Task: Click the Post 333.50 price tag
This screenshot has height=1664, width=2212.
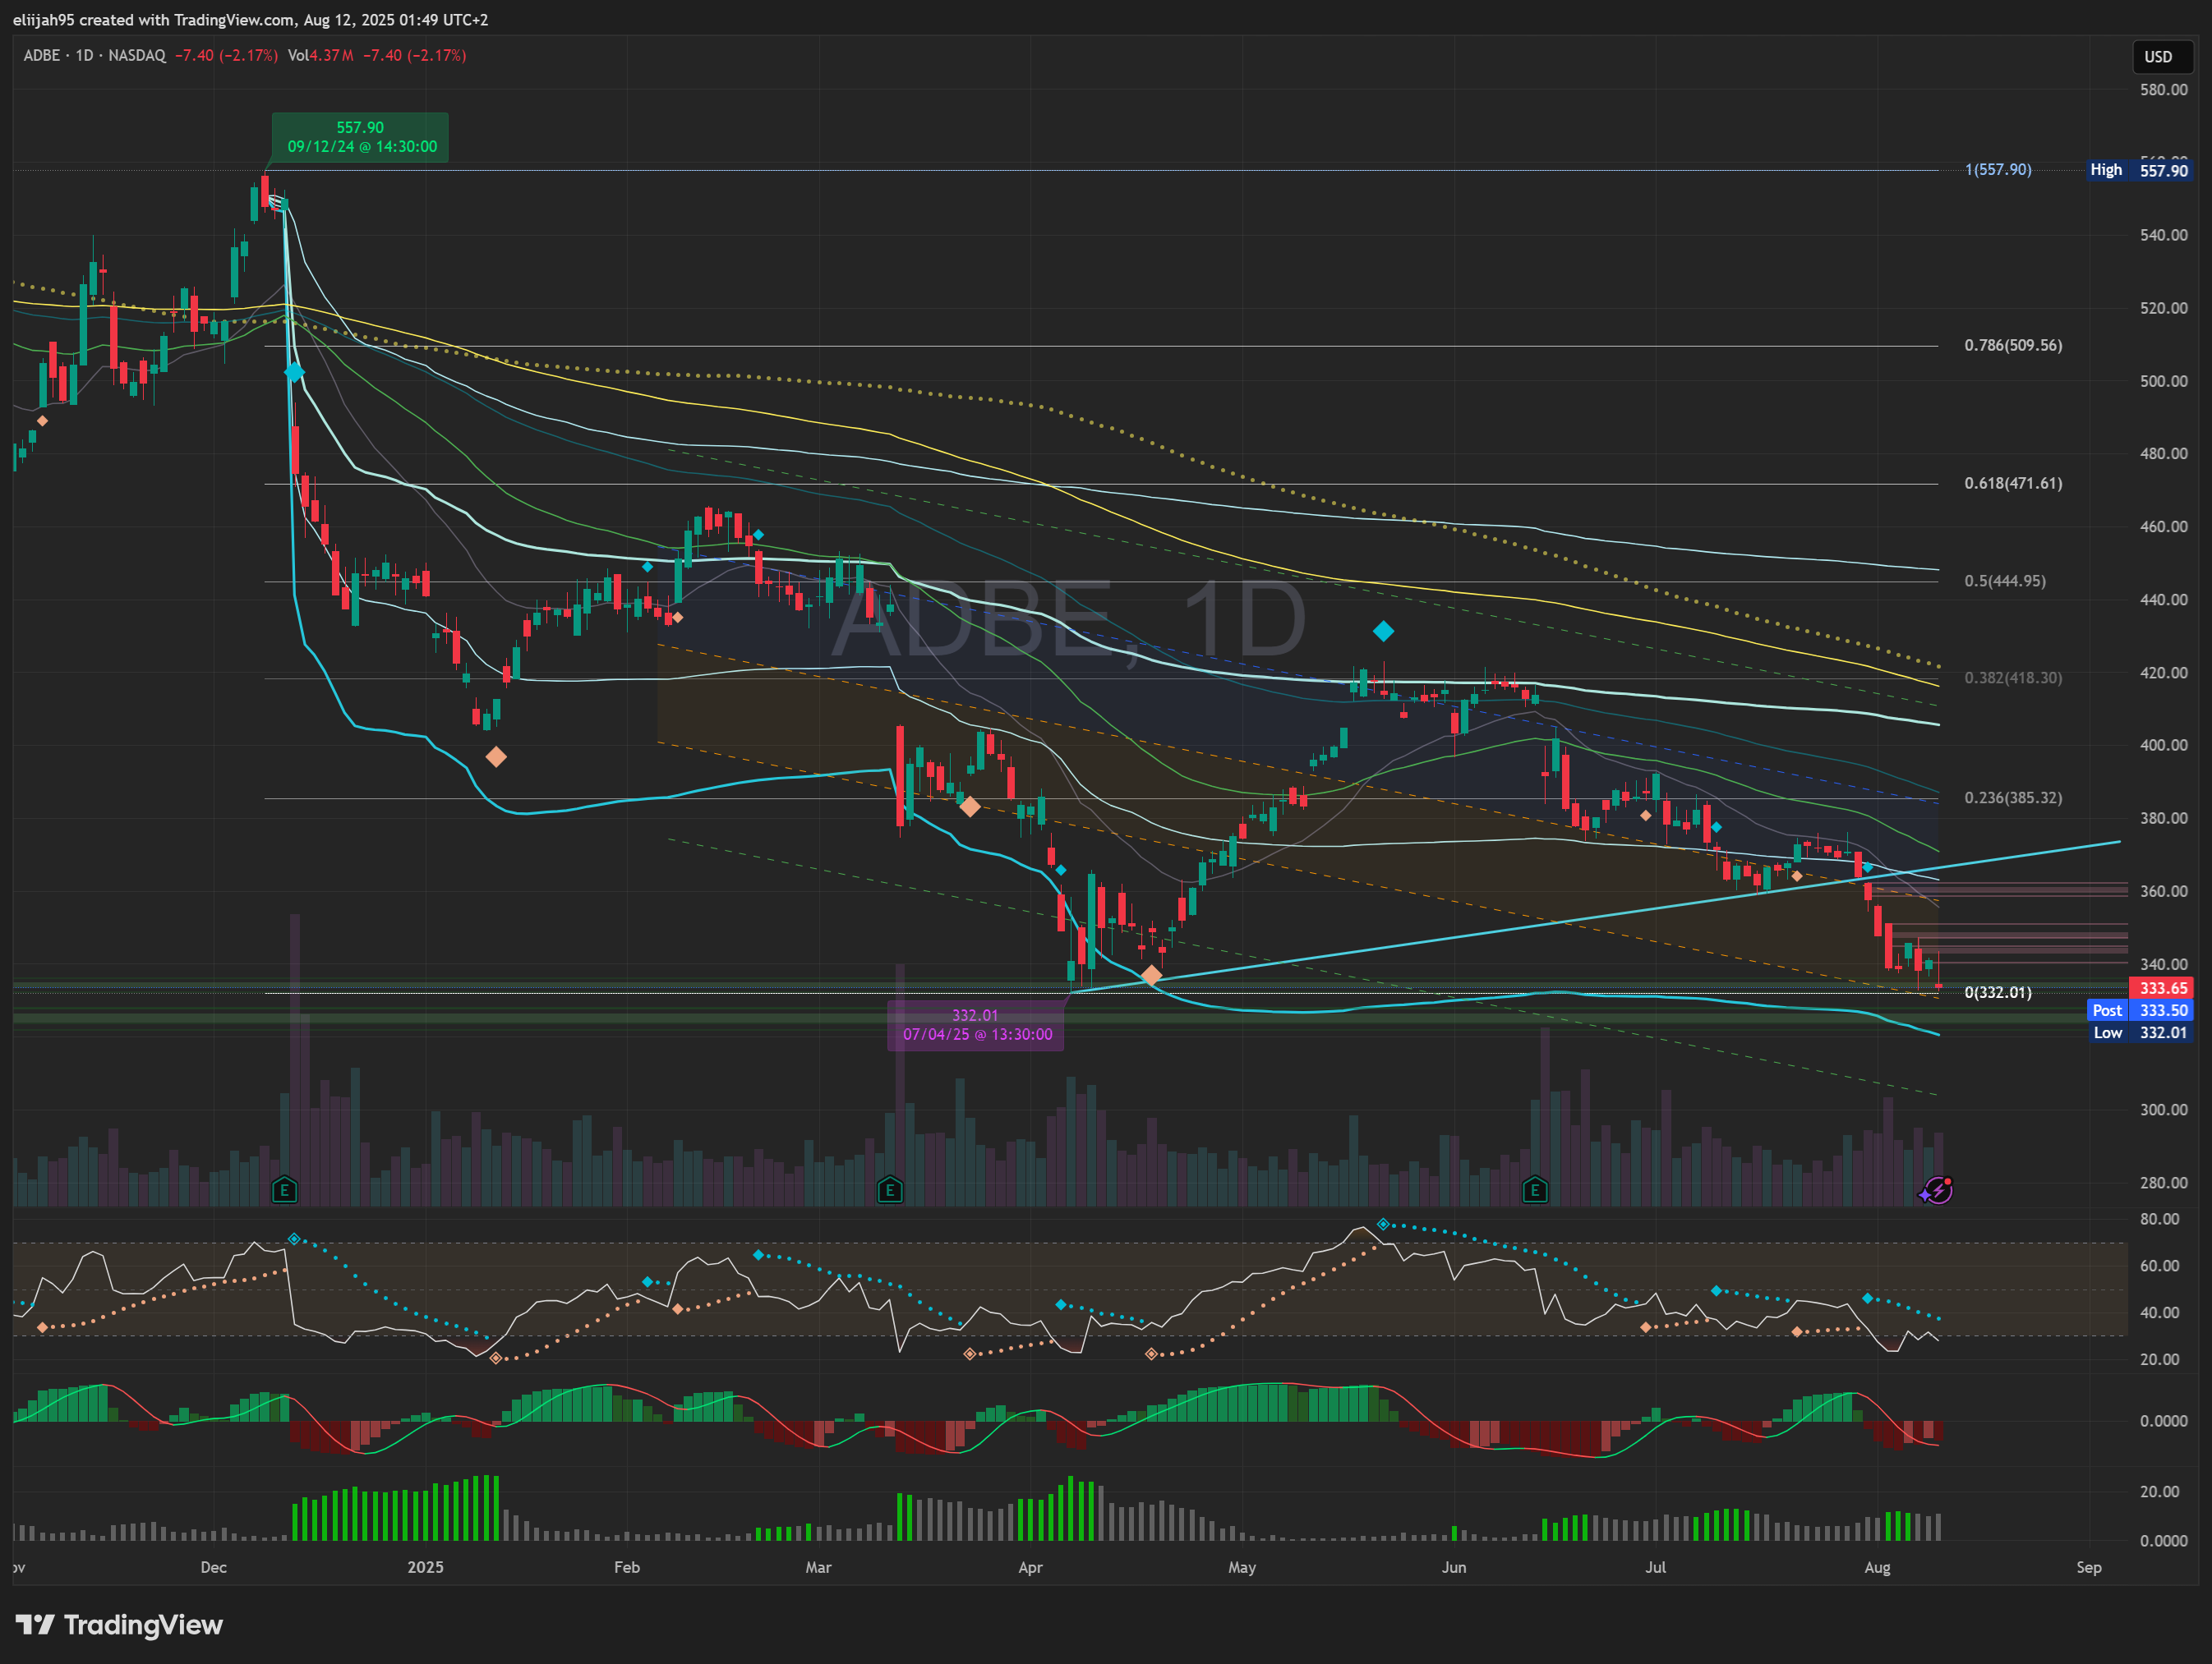Action: (2140, 1010)
